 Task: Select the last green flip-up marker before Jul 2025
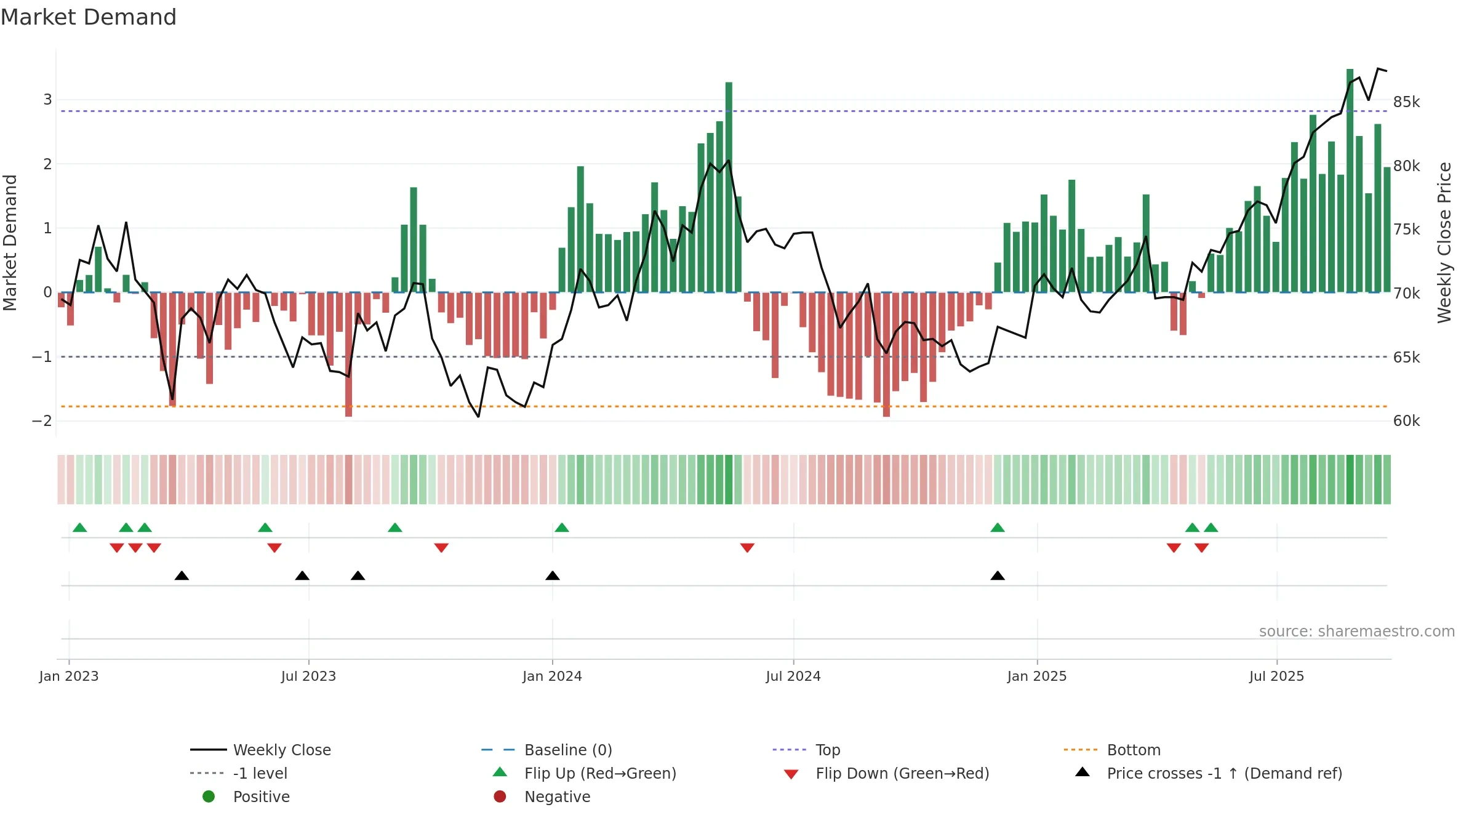point(1211,528)
